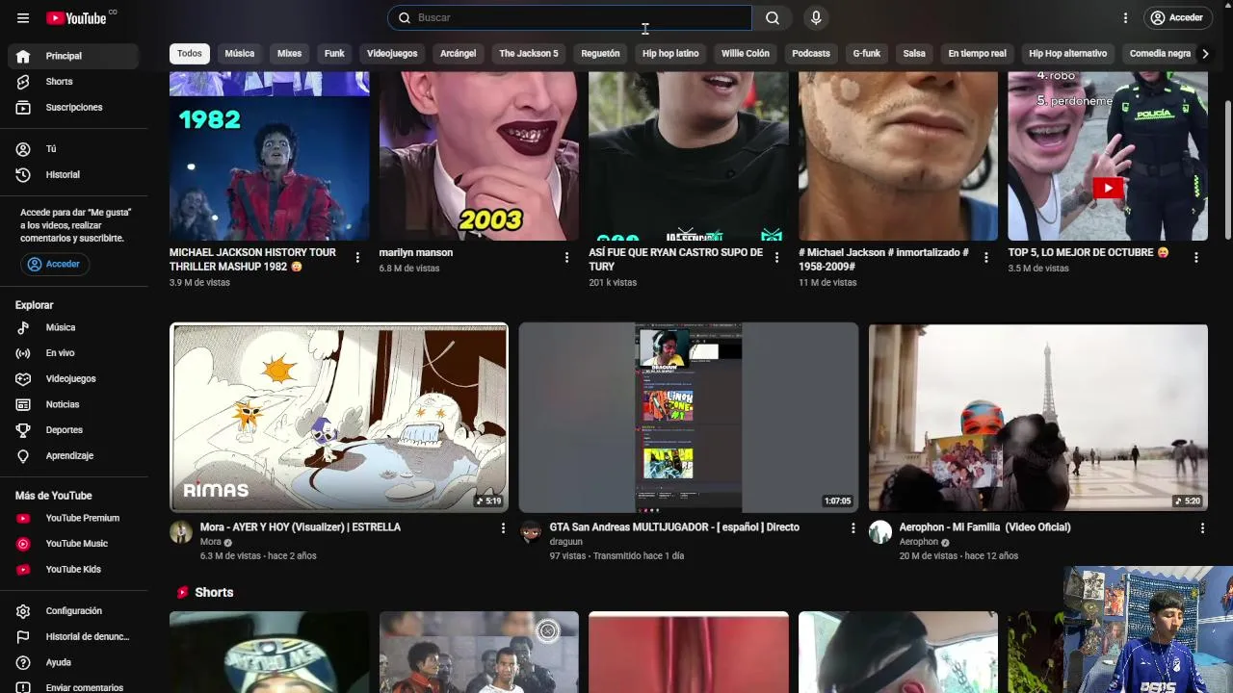Play Aerophon Mi Familia thumbnail
This screenshot has height=693, width=1233.
pos(1038,418)
